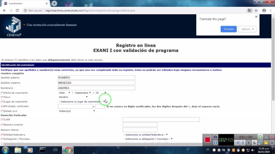Open the birth year dropdown 2004
The width and height of the screenshot is (275, 154).
coord(64,93)
